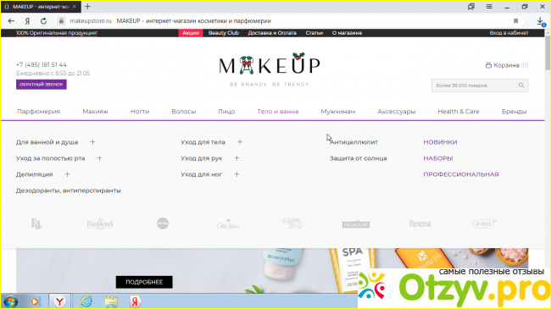The height and width of the screenshot is (309, 551).
Task: Open the Аксессуары category menu
Action: pyautogui.click(x=397, y=112)
